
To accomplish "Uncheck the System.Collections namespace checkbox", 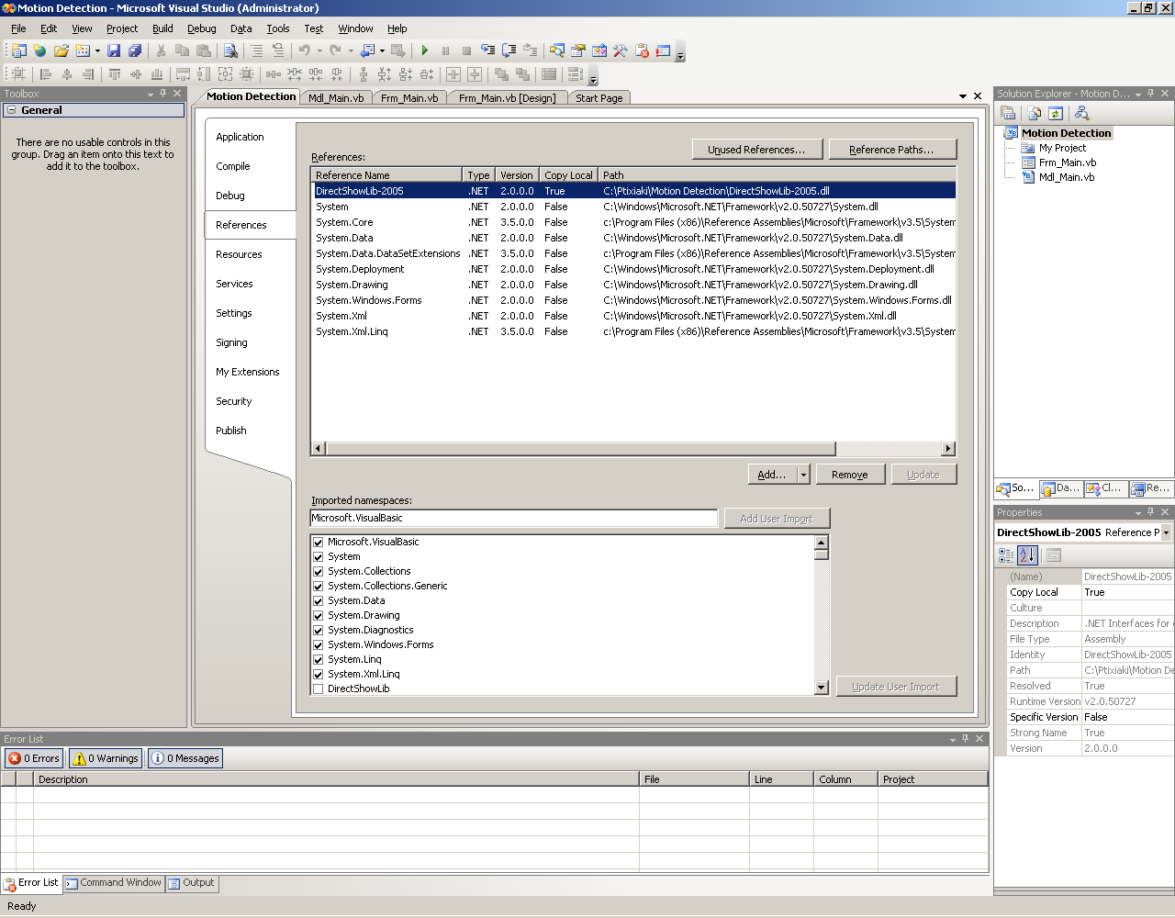I will [319, 571].
